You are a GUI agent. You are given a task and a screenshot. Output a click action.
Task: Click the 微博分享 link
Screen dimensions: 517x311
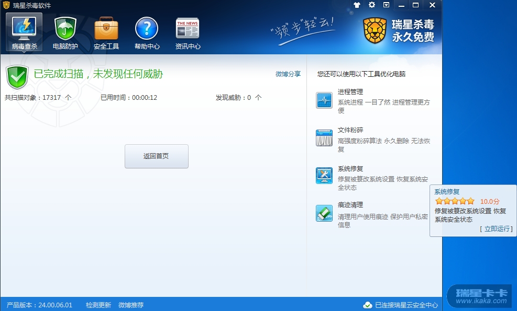click(288, 74)
